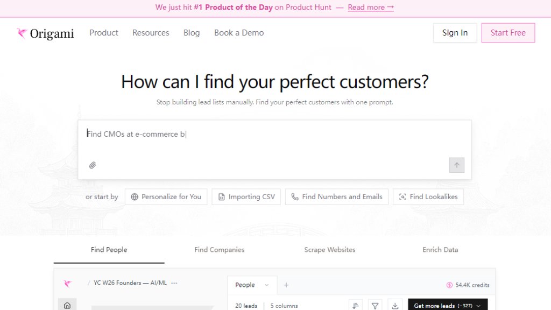The width and height of the screenshot is (551, 310).
Task: Click the sort icon in the leads toolbar
Action: click(356, 306)
